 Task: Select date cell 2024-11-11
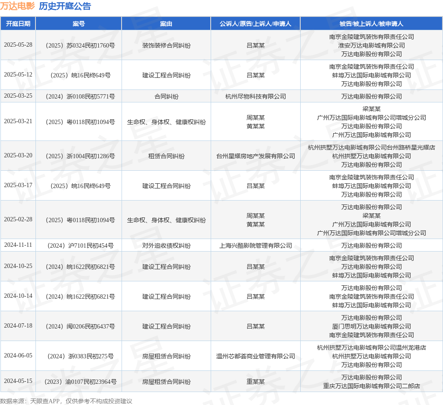point(18,245)
